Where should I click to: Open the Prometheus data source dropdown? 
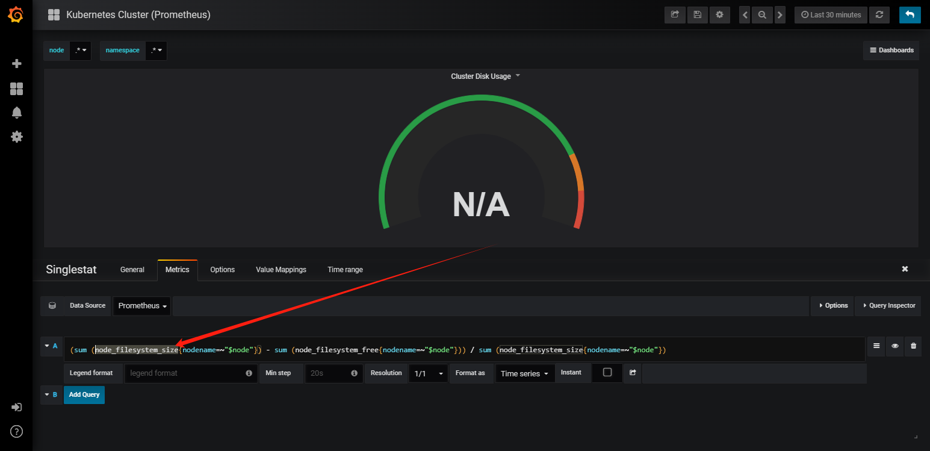pos(142,306)
